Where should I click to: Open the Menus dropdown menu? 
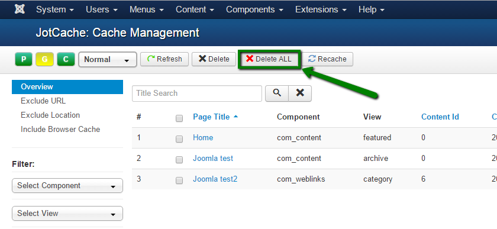coord(147,9)
